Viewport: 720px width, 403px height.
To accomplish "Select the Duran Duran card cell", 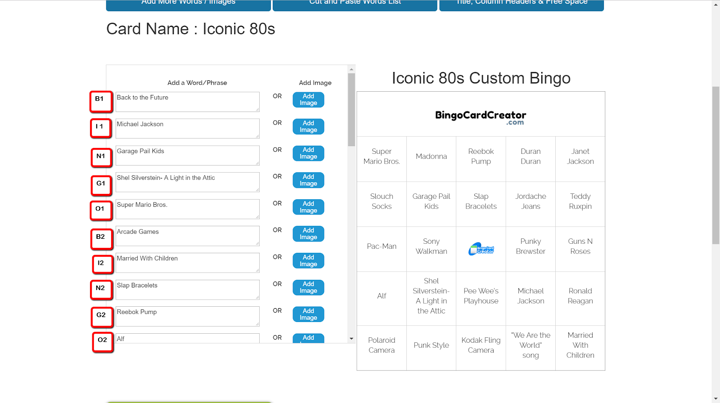I will point(531,159).
